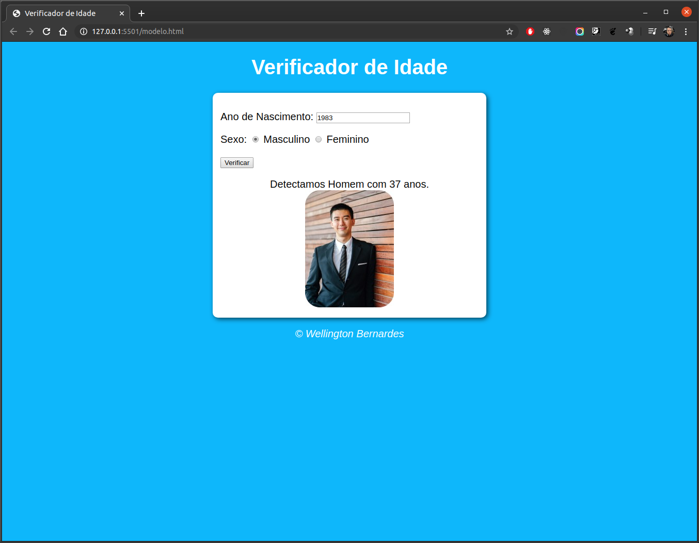
Task: Click the 'Detectamos Homem com 37 anos.' text
Action: 349,184
